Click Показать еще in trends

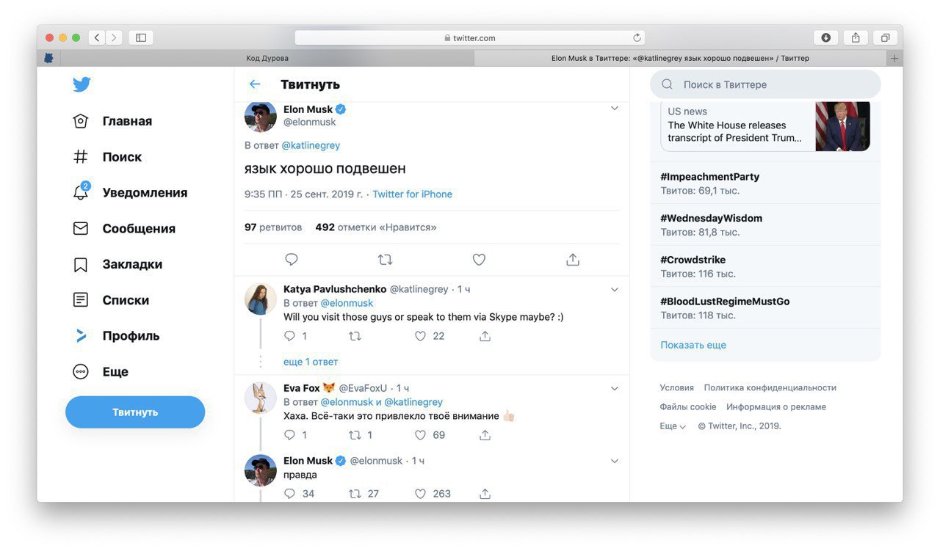point(693,345)
